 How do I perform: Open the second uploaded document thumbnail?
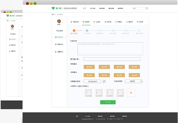(99, 93)
